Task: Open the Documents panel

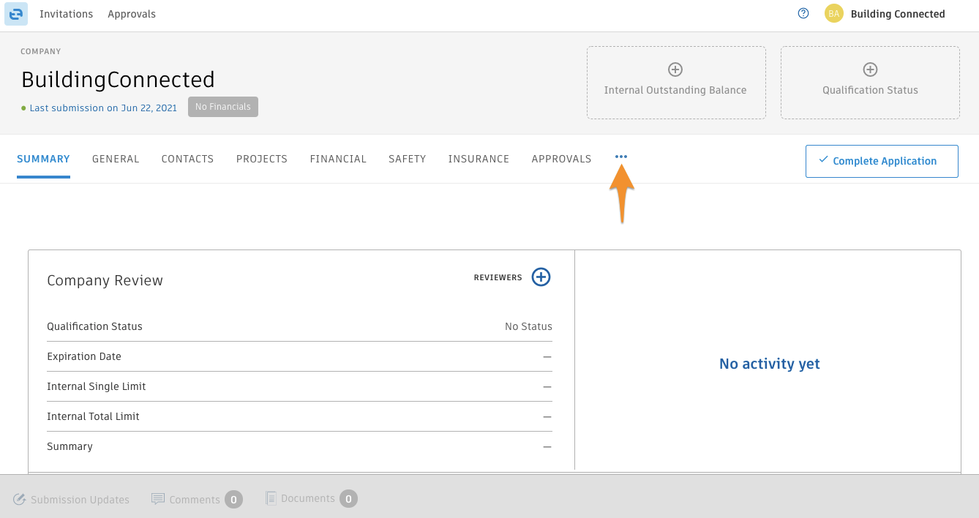Action: click(311, 499)
